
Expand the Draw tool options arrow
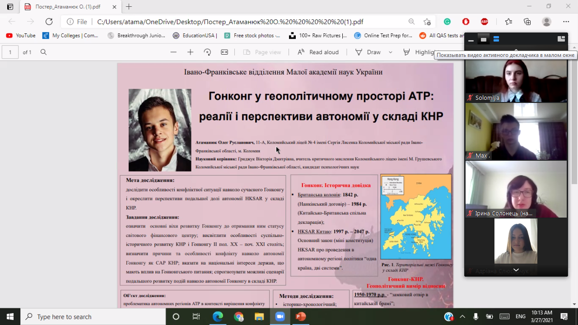point(391,52)
